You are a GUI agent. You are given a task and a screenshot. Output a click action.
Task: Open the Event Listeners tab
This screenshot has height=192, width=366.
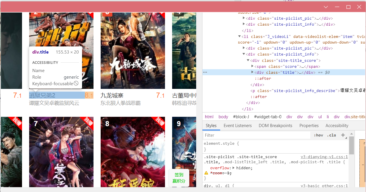coord(238,126)
